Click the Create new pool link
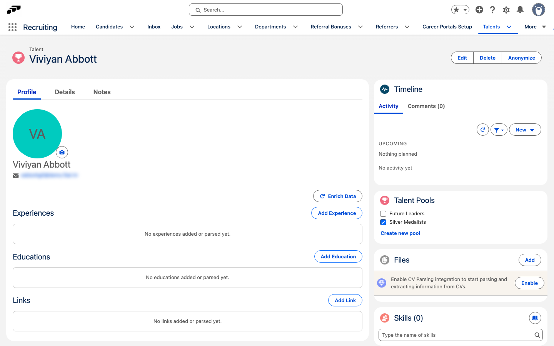Screen dimensions: 554x346 point(400,233)
